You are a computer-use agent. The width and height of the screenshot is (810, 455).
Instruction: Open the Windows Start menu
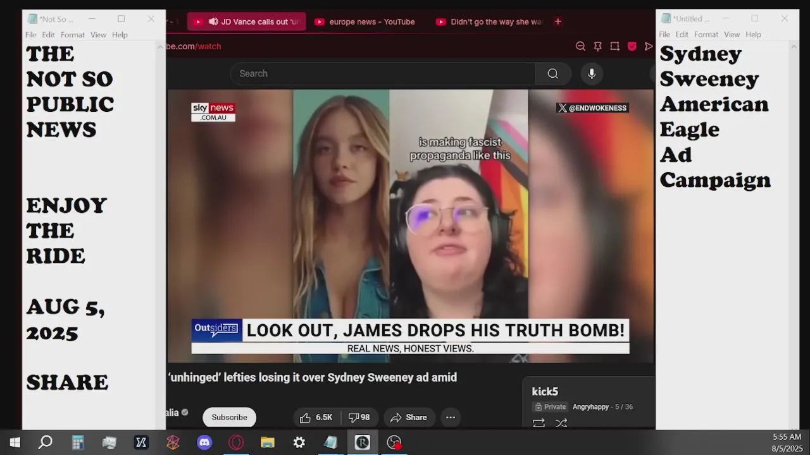click(x=15, y=442)
